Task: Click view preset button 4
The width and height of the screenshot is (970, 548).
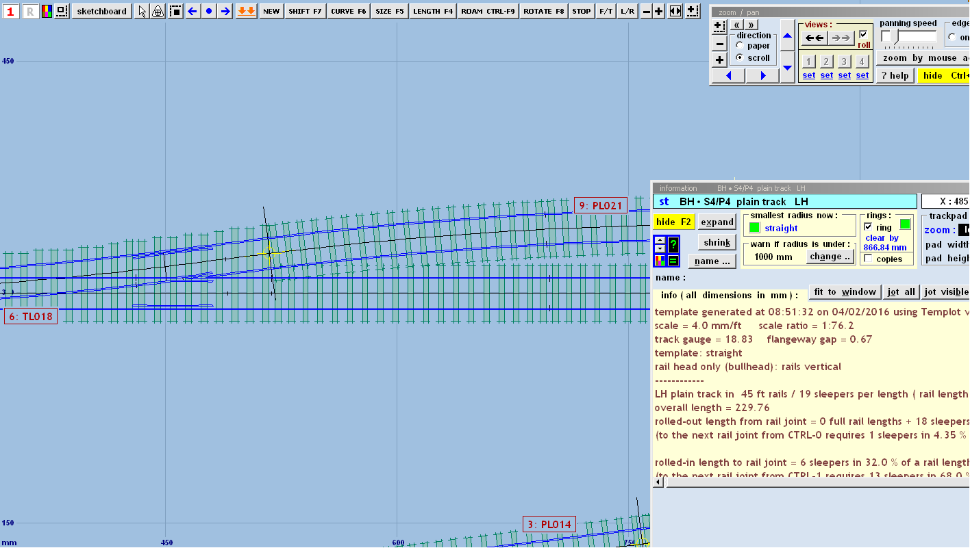Action: tap(862, 61)
